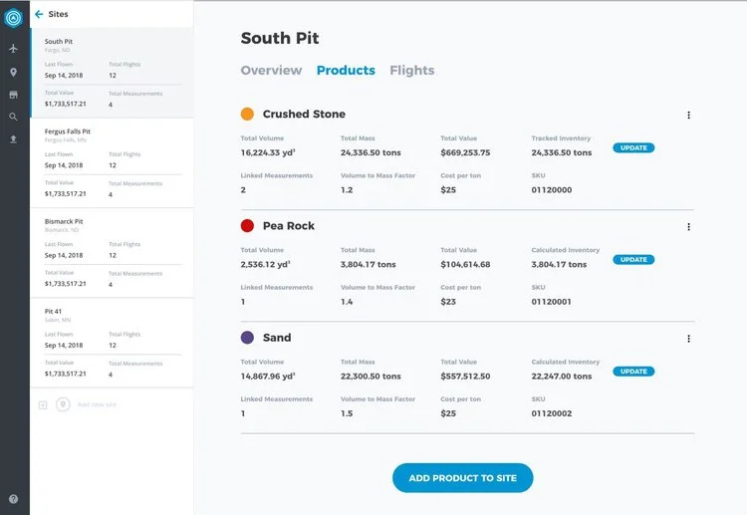Switch to the Overview tab
The height and width of the screenshot is (515, 747).
[x=271, y=71]
